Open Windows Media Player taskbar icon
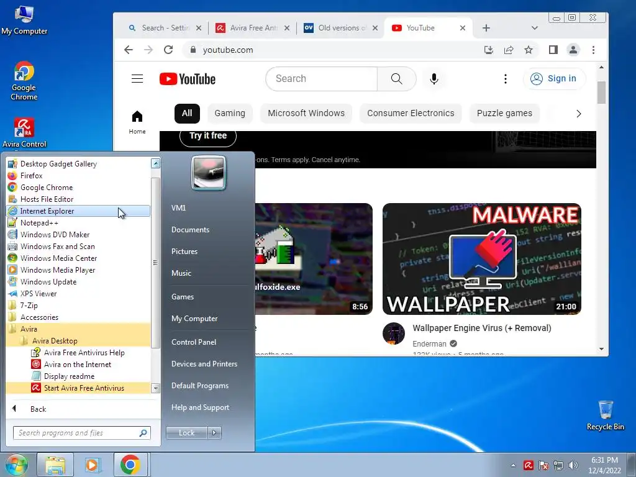This screenshot has width=636, height=477. pyautogui.click(x=92, y=465)
